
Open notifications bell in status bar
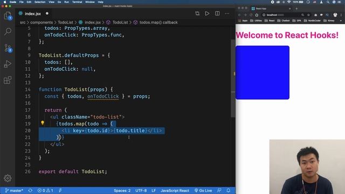click(x=229, y=190)
